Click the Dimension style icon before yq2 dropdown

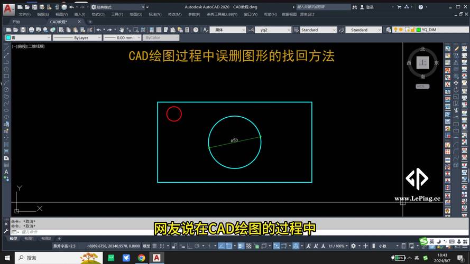click(x=251, y=30)
